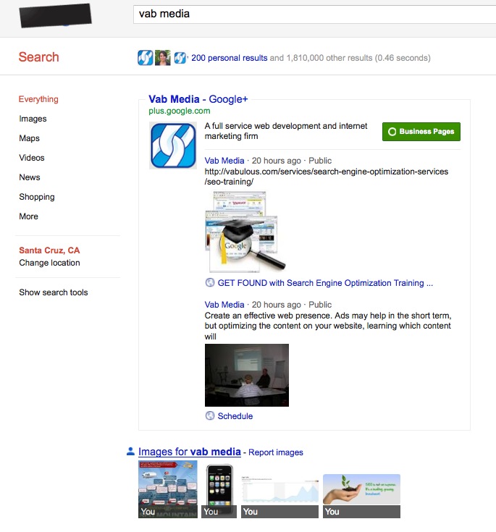496x532 pixels.
Task: Open the second Vab Media author link
Action: coord(224,305)
